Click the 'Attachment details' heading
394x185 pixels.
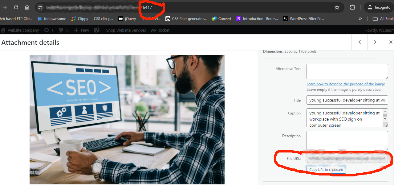pyautogui.click(x=30, y=42)
